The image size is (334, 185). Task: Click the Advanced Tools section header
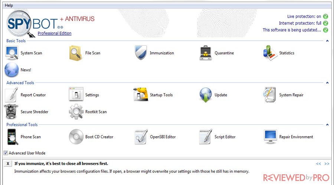[20, 83]
